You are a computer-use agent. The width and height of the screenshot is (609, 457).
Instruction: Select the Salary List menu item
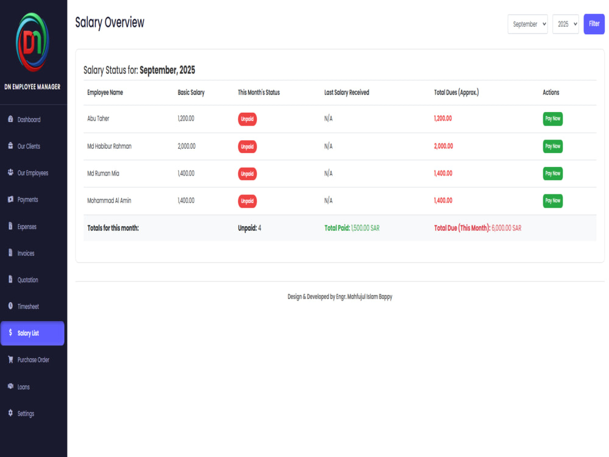33,333
